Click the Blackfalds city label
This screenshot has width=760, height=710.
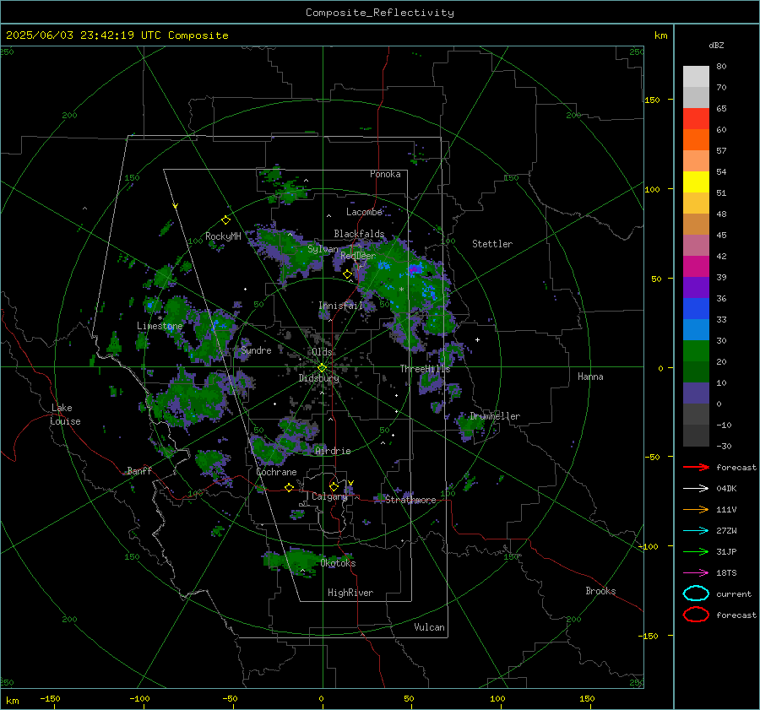click(359, 234)
